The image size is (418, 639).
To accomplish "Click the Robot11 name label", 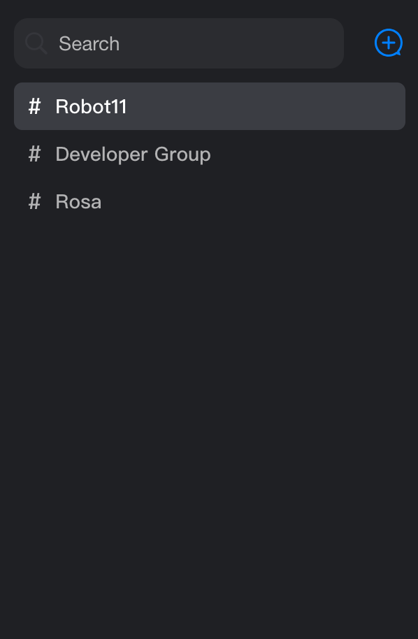I will point(92,106).
